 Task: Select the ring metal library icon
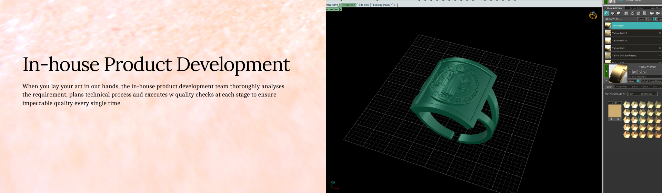606,13
